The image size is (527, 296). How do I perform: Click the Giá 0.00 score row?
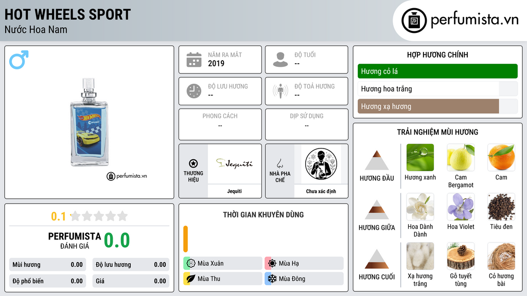point(131,281)
